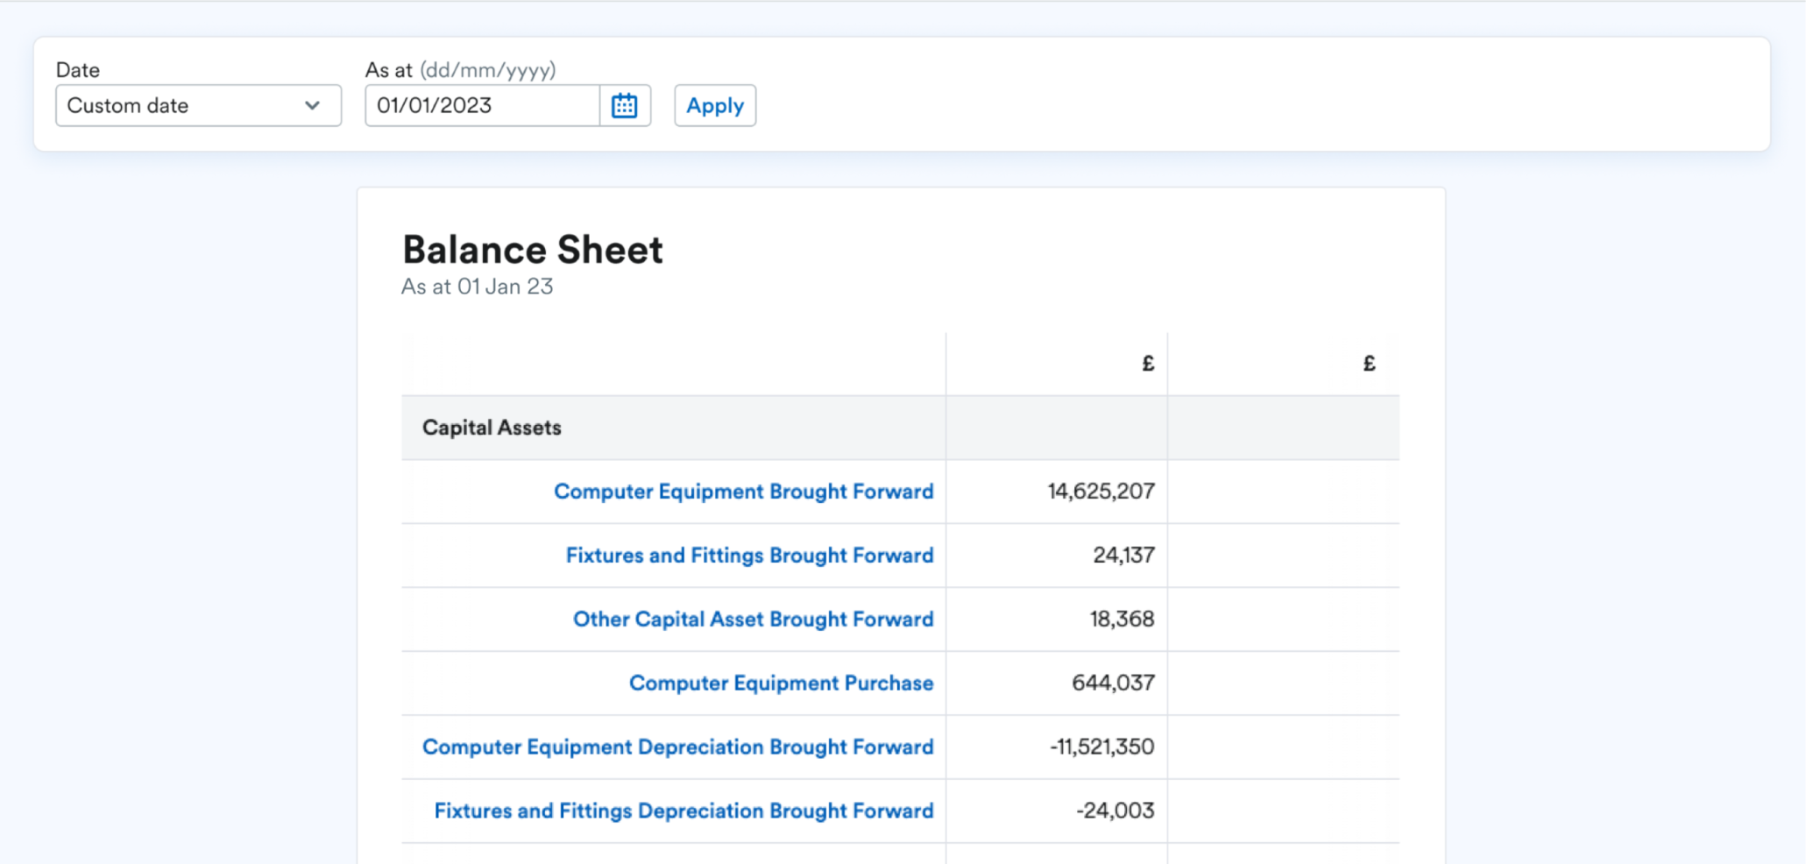Click the As at (dd/mm/yyyy) label
The height and width of the screenshot is (864, 1806).
[x=460, y=70]
